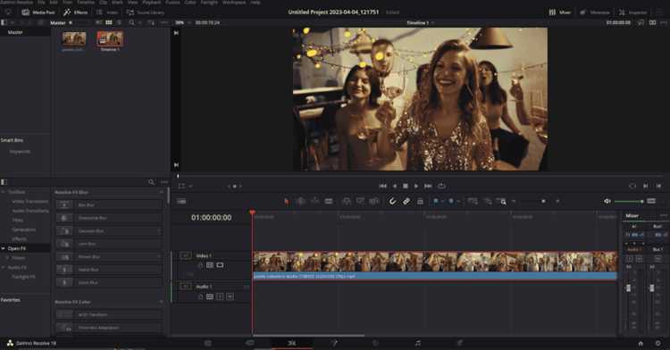Play the timeline in reverse
This screenshot has height=350, width=670.
[x=394, y=186]
